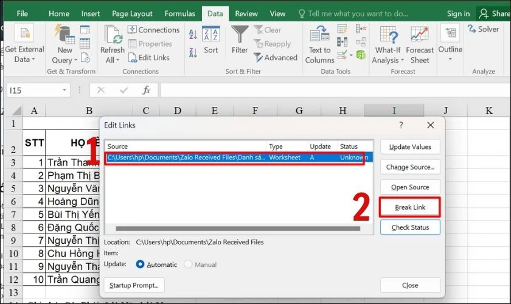Click the Flash Fill icon
511x304 pixels.
click(342, 29)
